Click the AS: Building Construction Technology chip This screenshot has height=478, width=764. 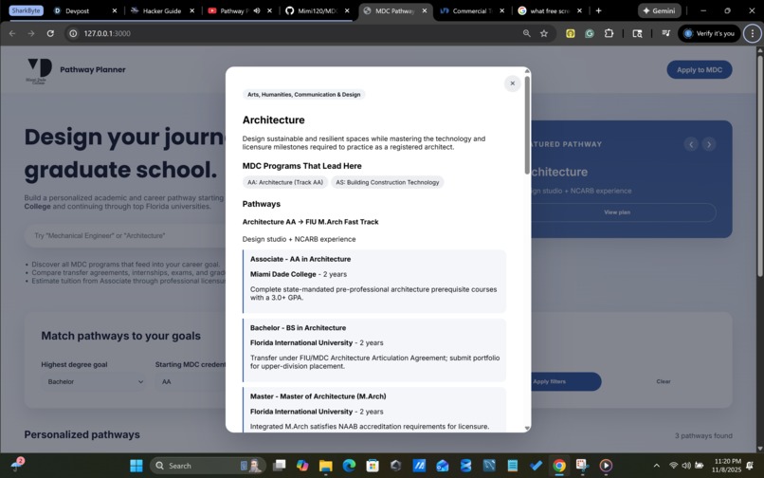[x=388, y=182]
